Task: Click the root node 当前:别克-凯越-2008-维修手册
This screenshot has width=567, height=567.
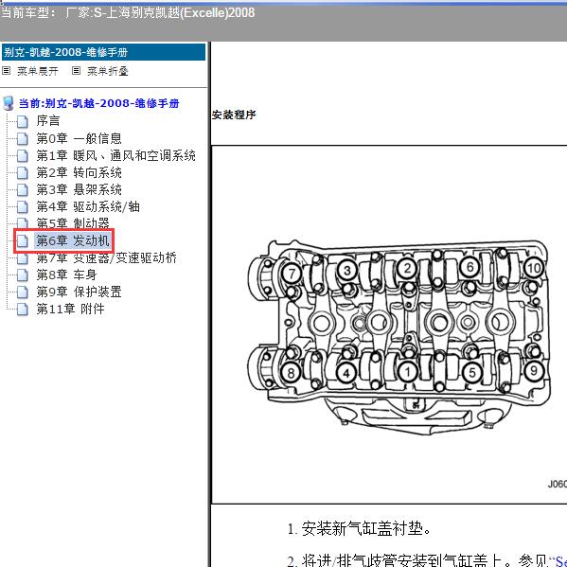Action: click(98, 103)
